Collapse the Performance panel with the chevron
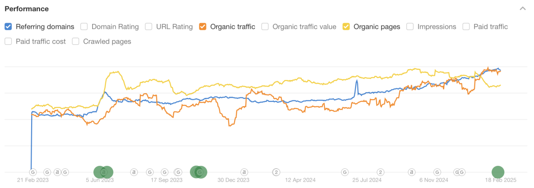The image size is (534, 188). click(522, 8)
